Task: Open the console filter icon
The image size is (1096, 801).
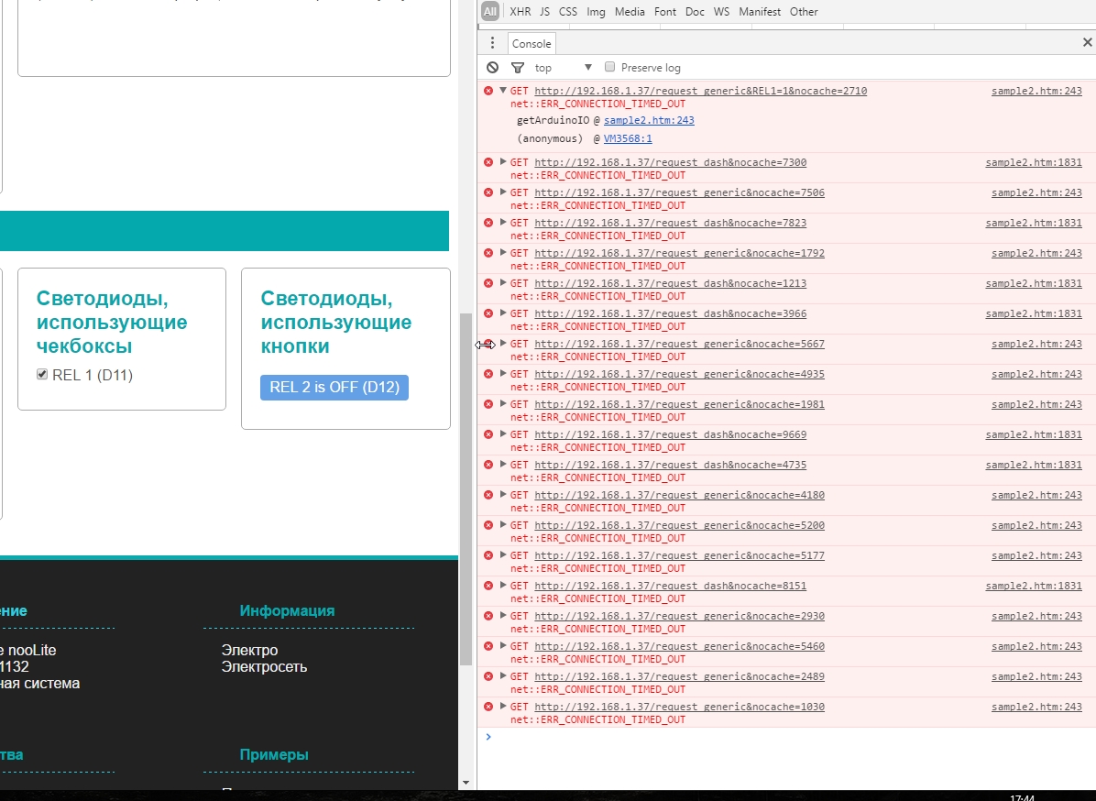Action: pyautogui.click(x=517, y=68)
